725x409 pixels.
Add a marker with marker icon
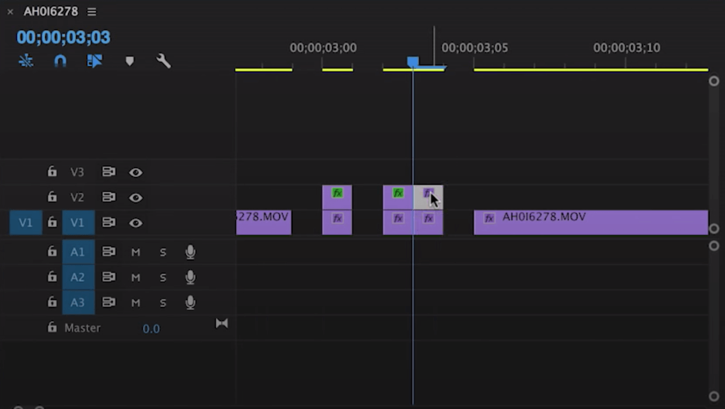(130, 61)
